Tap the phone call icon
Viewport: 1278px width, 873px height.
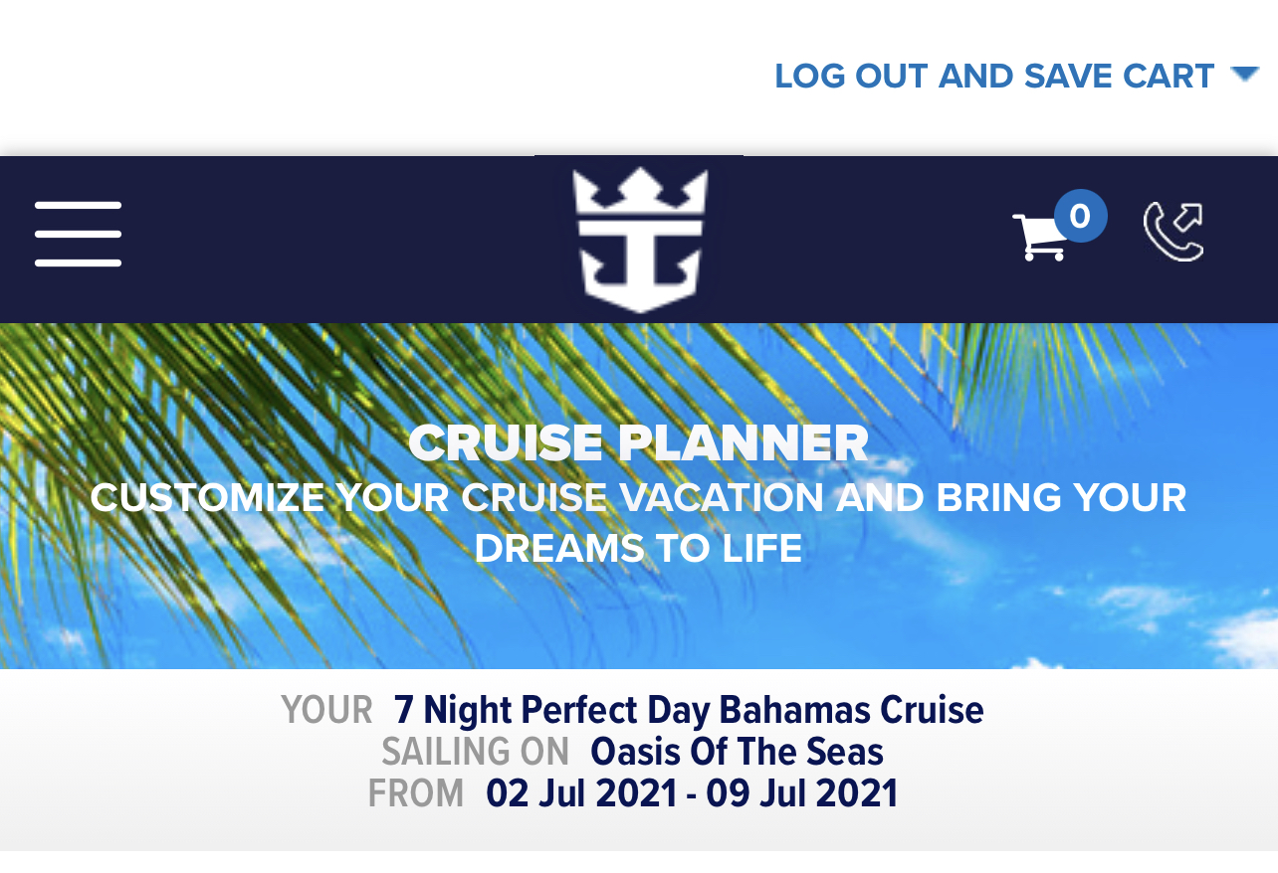point(1173,232)
